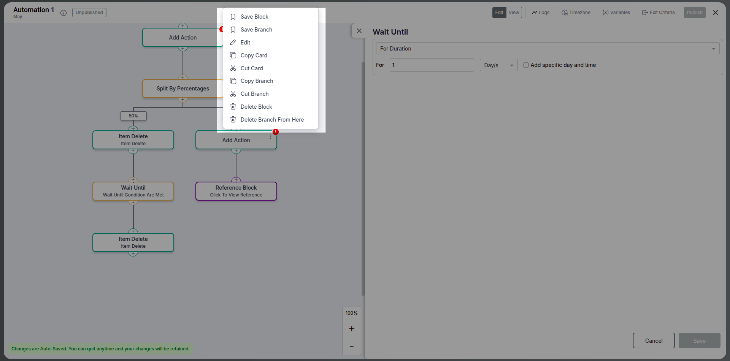Click the For duration number field
The image size is (730, 361).
point(432,65)
